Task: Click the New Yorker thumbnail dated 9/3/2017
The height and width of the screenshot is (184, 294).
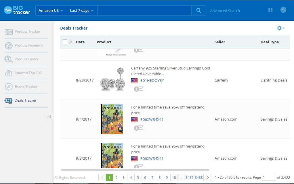Action: coord(112,156)
